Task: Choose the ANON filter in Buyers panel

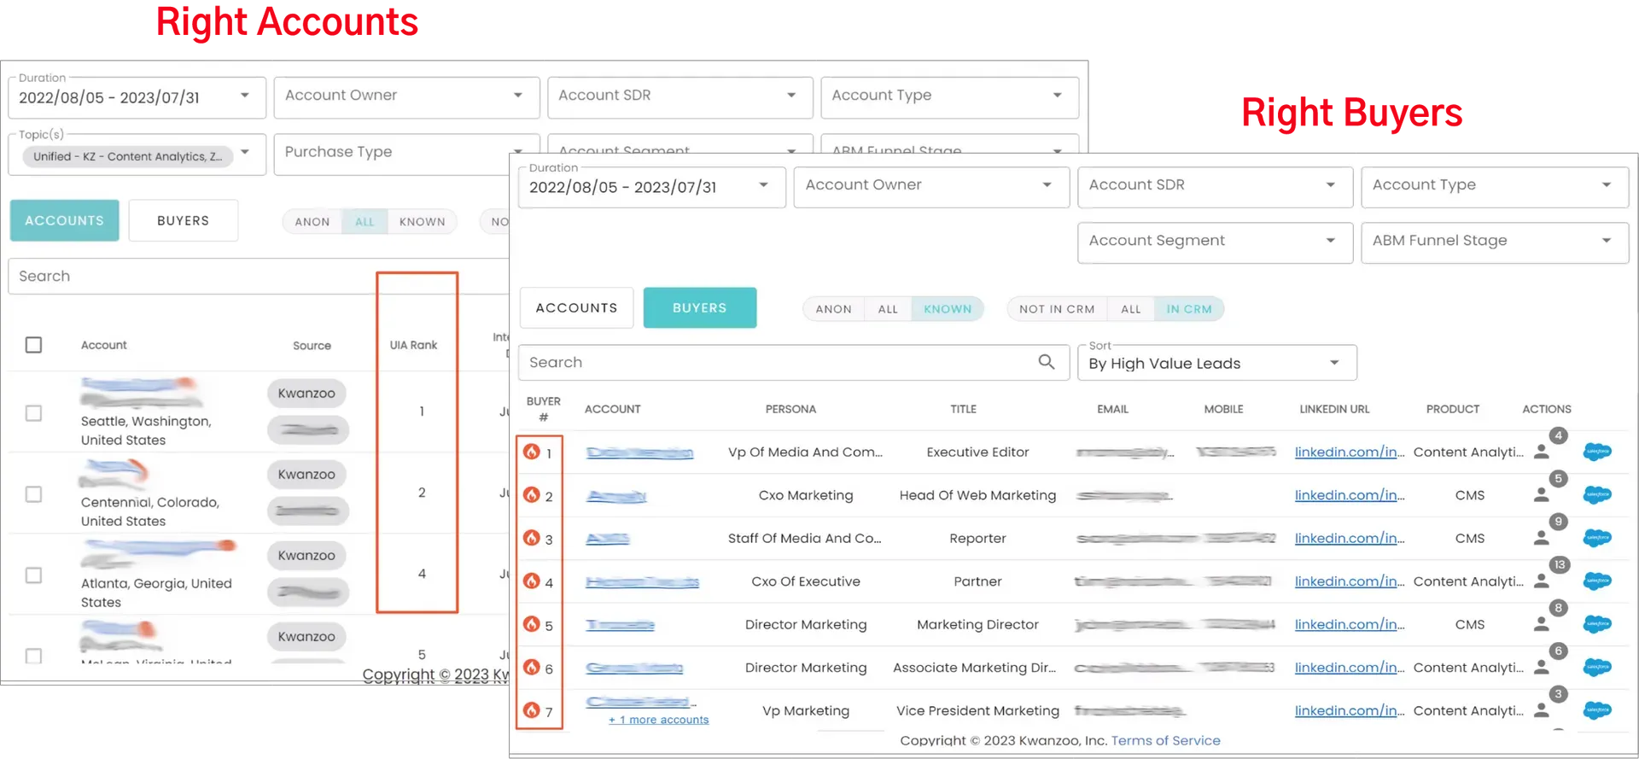Action: pyautogui.click(x=833, y=309)
